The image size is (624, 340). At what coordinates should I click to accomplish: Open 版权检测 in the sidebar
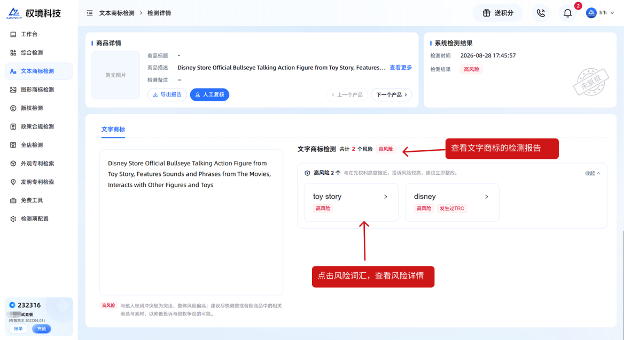[38, 108]
